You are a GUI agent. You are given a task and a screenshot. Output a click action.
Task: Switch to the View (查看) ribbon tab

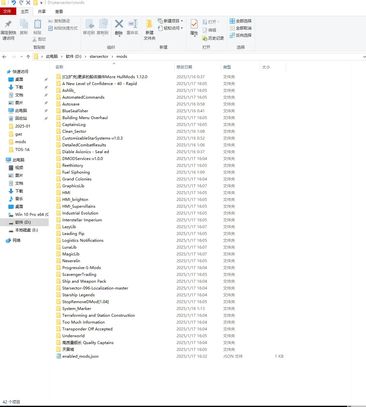pos(59,11)
